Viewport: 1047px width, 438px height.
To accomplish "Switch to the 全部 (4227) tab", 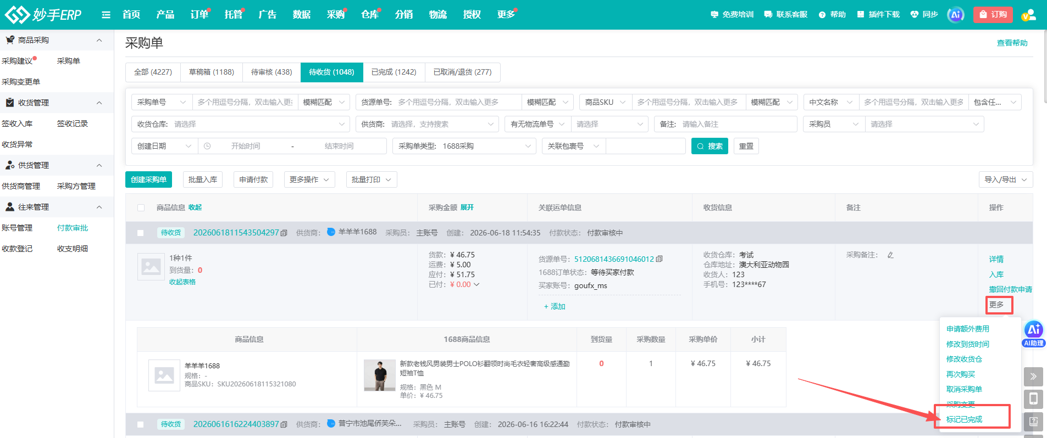I will (x=153, y=72).
